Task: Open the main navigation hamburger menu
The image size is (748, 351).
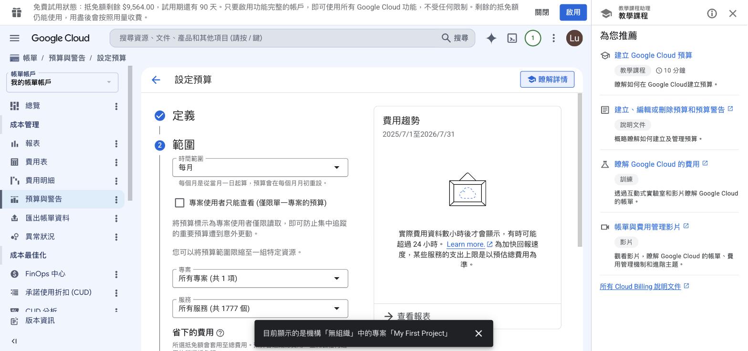Action: pos(15,38)
